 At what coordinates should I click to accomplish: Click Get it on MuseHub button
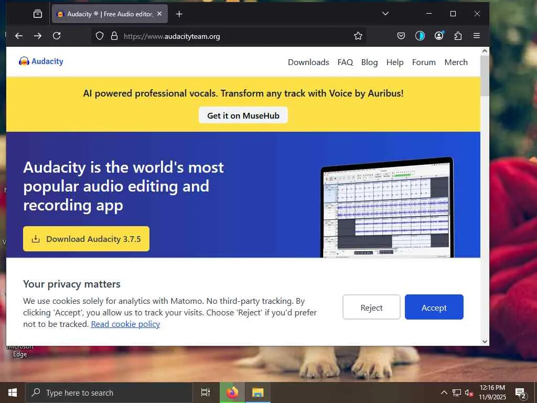coord(243,115)
